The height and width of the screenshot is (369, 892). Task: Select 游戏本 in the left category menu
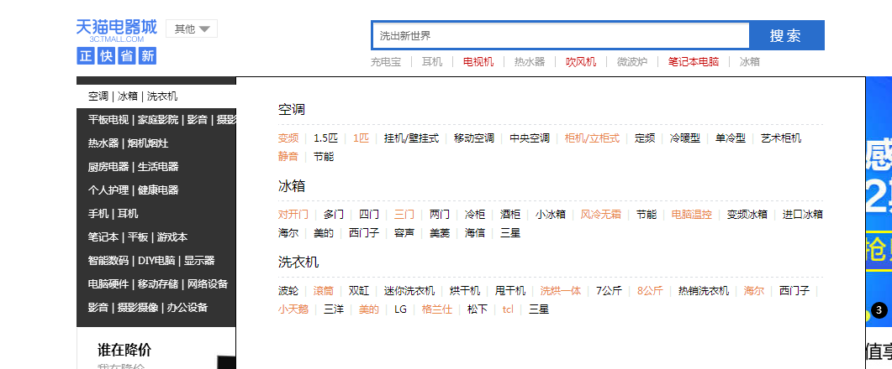pos(172,237)
